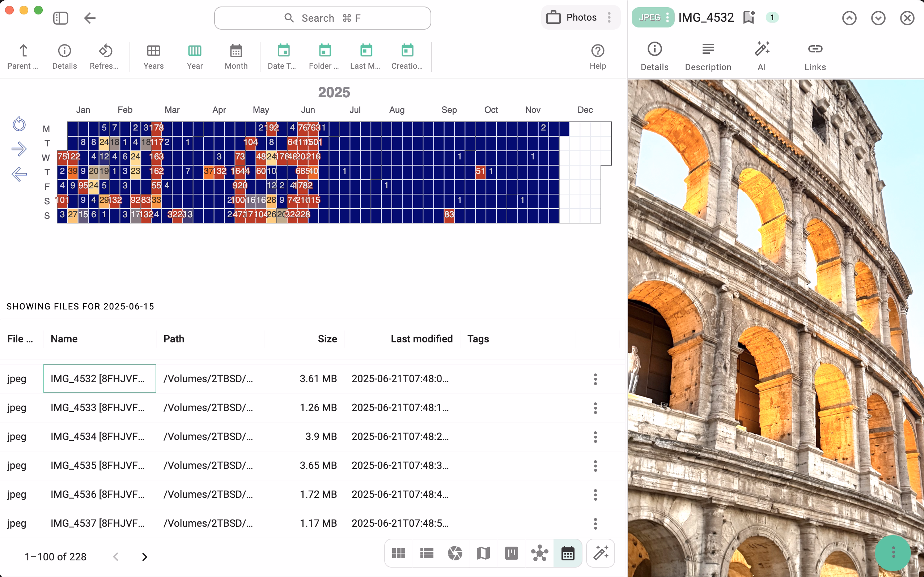Expand IMG_4532 details with the down chevron
The image size is (924, 577).
[x=878, y=18]
